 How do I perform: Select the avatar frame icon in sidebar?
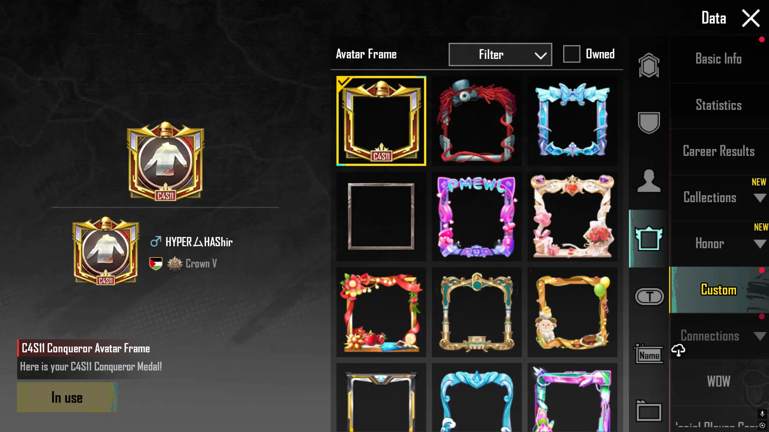click(649, 239)
